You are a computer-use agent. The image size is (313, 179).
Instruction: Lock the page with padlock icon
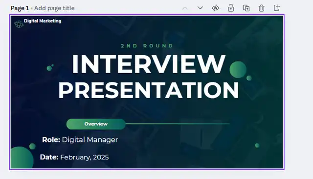231,8
